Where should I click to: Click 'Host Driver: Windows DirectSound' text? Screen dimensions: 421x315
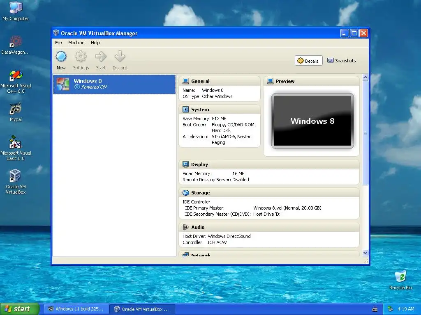216,236
